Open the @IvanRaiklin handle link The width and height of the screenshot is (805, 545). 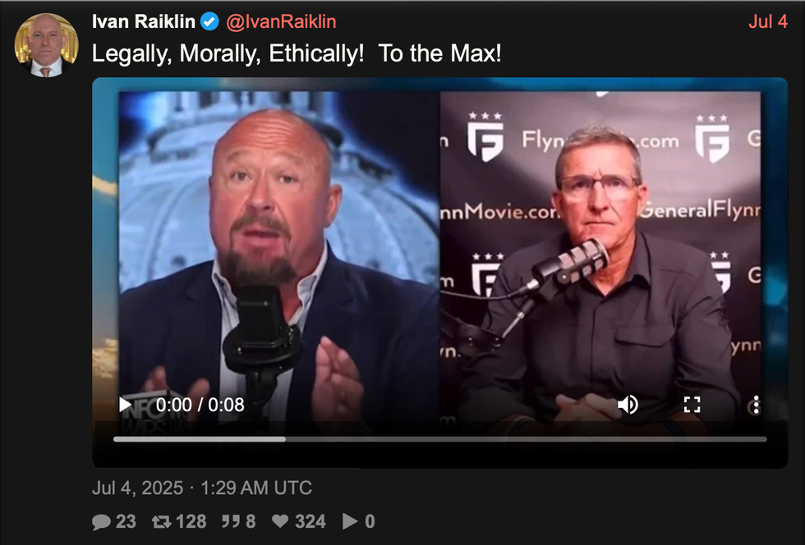(281, 21)
